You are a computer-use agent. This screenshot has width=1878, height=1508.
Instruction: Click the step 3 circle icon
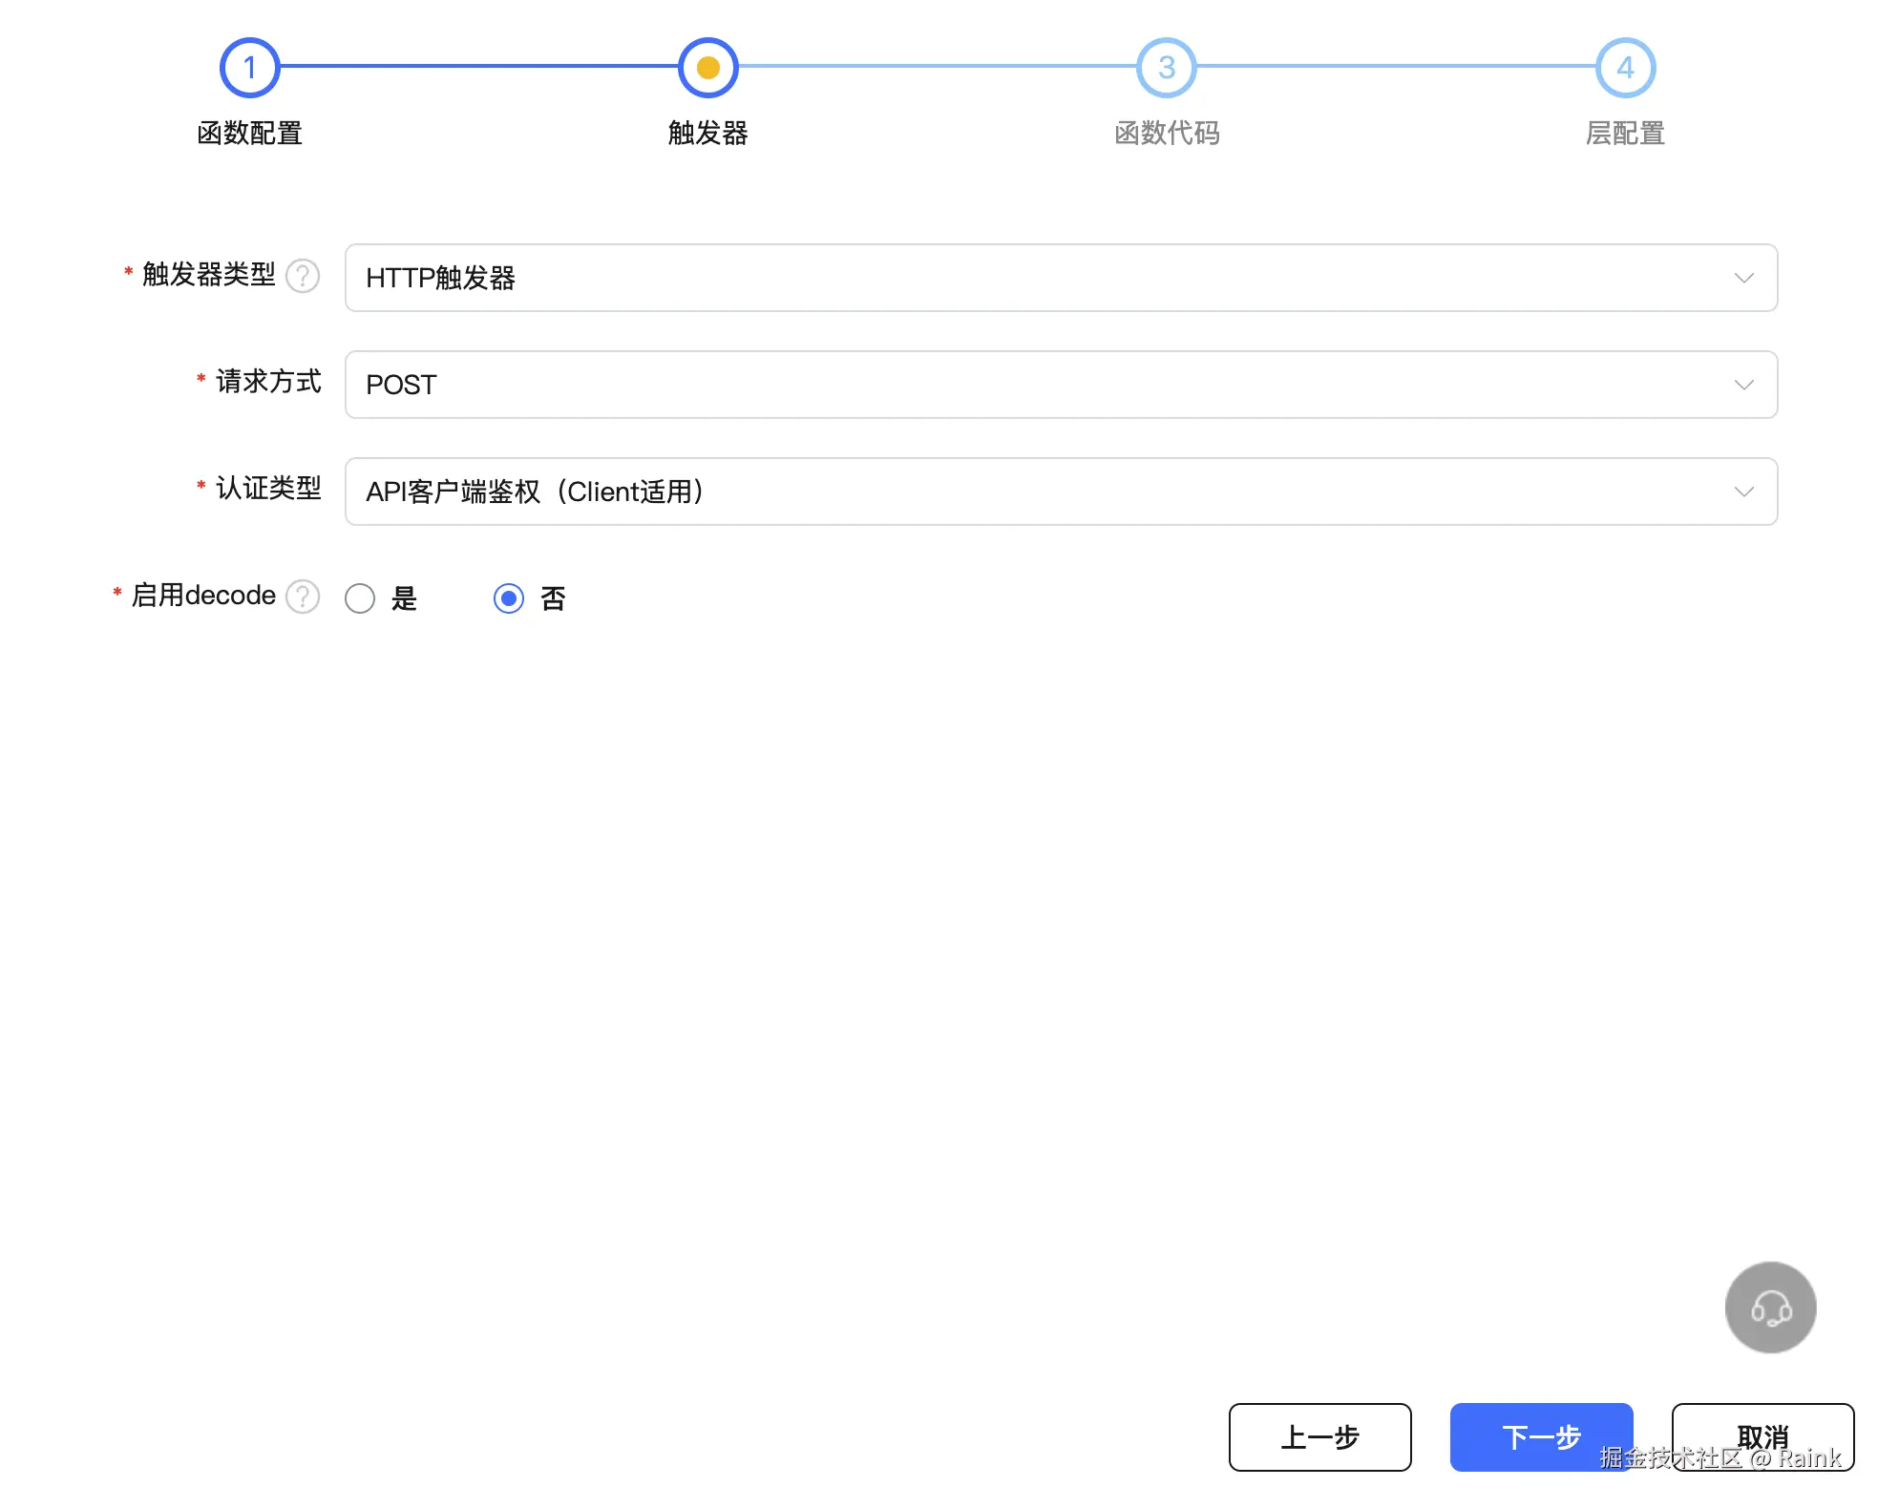click(1166, 68)
